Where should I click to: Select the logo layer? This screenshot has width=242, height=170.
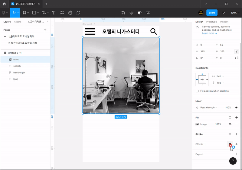(x=25, y=79)
